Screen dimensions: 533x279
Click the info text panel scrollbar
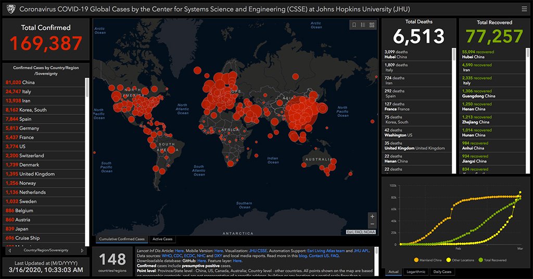pyautogui.click(x=376, y=250)
